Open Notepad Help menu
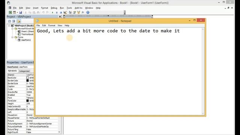The width and height of the screenshot is (240, 135). click(x=67, y=25)
